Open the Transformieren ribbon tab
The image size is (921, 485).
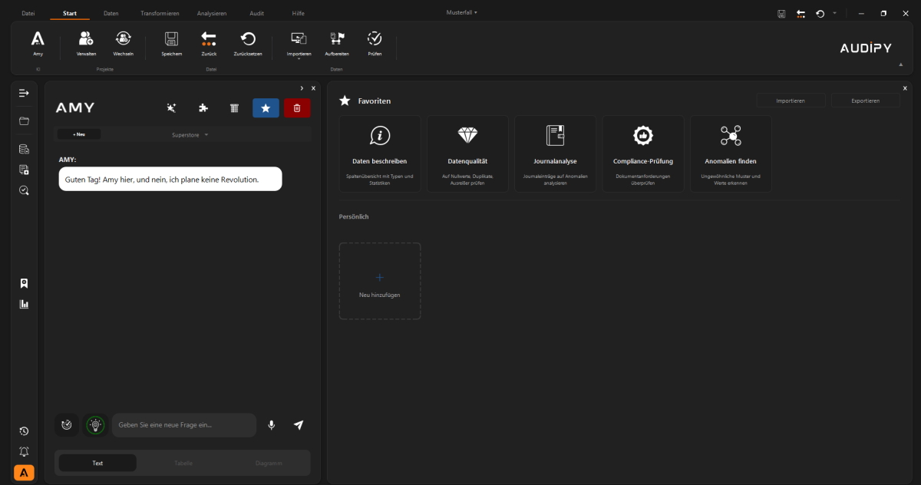[160, 14]
